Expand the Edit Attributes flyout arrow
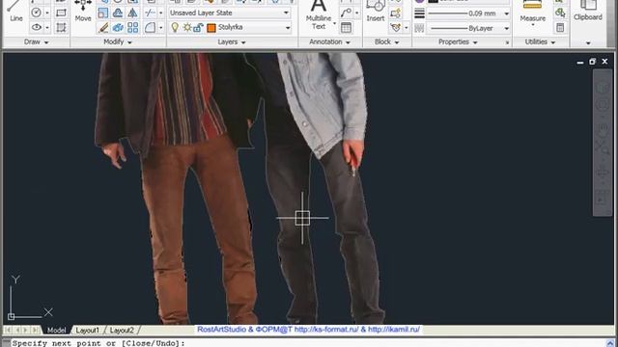Screen dimensions: 618x347 [407, 28]
